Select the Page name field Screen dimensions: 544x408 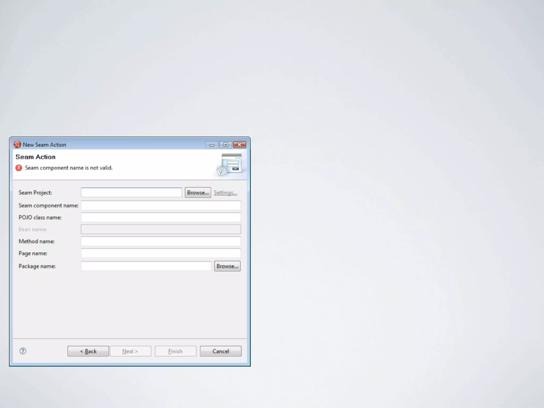click(161, 253)
